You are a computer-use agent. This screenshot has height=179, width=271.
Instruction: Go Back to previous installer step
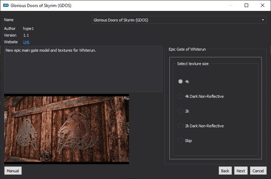click(x=225, y=171)
